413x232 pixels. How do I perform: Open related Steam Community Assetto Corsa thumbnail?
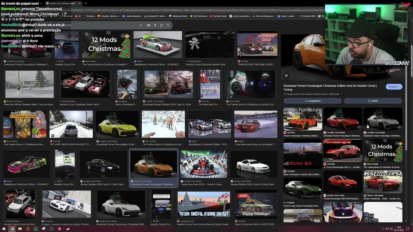coord(383,182)
